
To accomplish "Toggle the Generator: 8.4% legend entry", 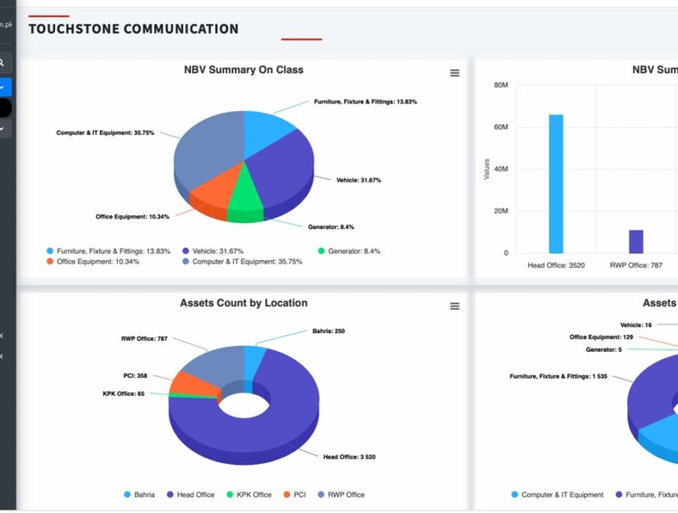I will tap(354, 251).
